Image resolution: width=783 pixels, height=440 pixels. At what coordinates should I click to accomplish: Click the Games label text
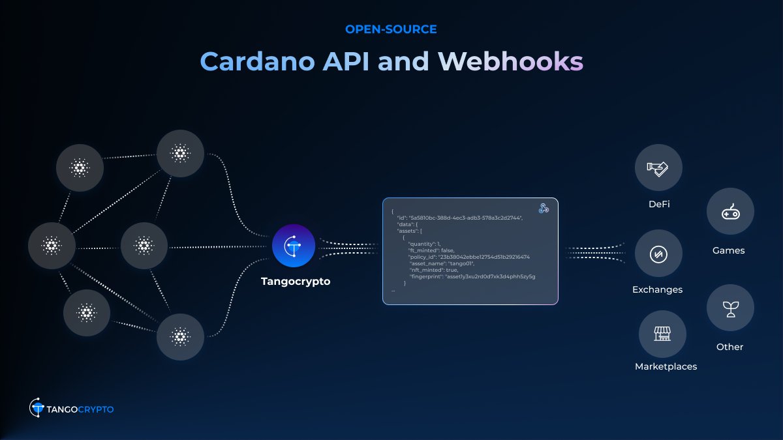729,250
